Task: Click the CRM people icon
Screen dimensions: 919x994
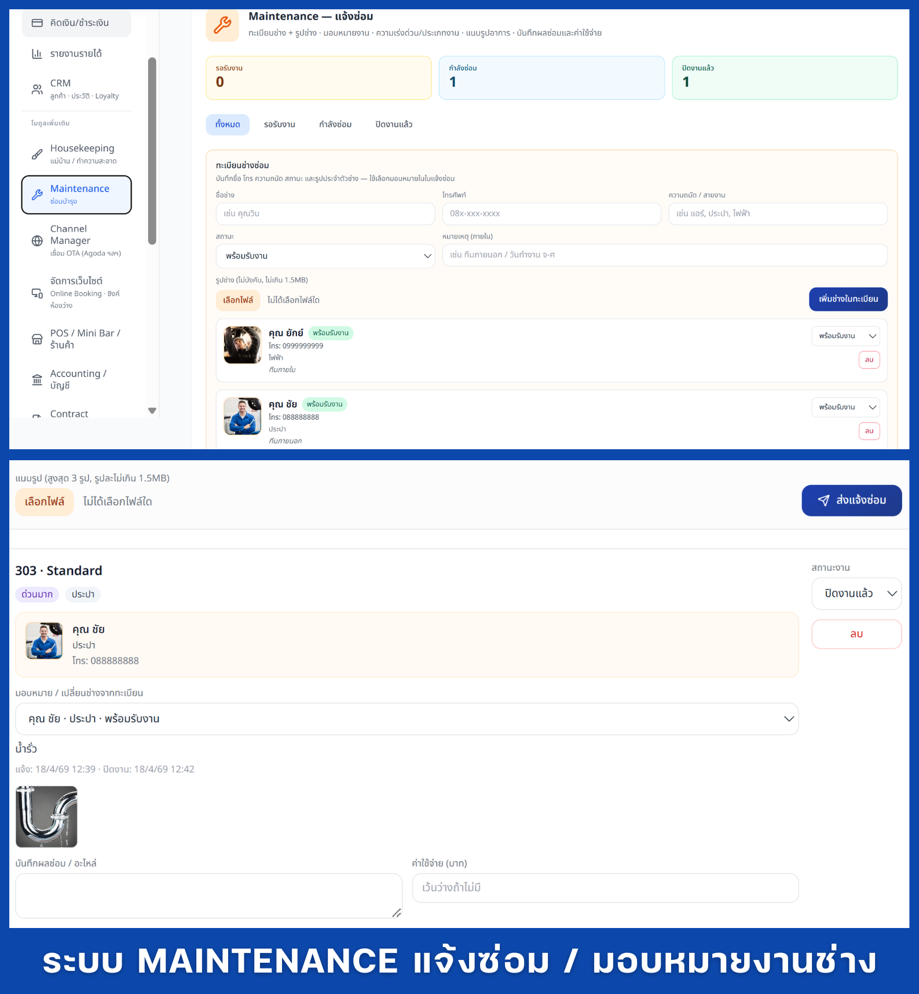Action: pyautogui.click(x=37, y=89)
